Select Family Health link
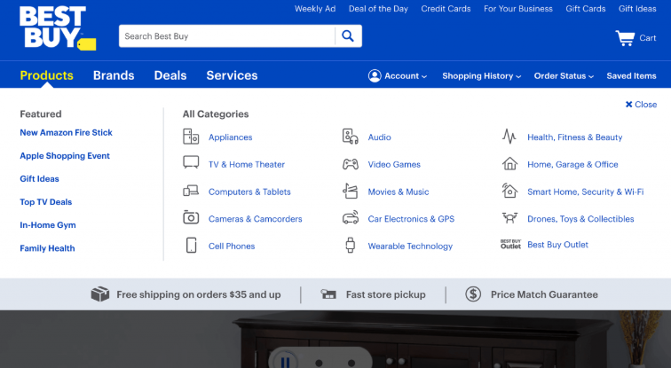Image resolution: width=671 pixels, height=368 pixels. (47, 248)
